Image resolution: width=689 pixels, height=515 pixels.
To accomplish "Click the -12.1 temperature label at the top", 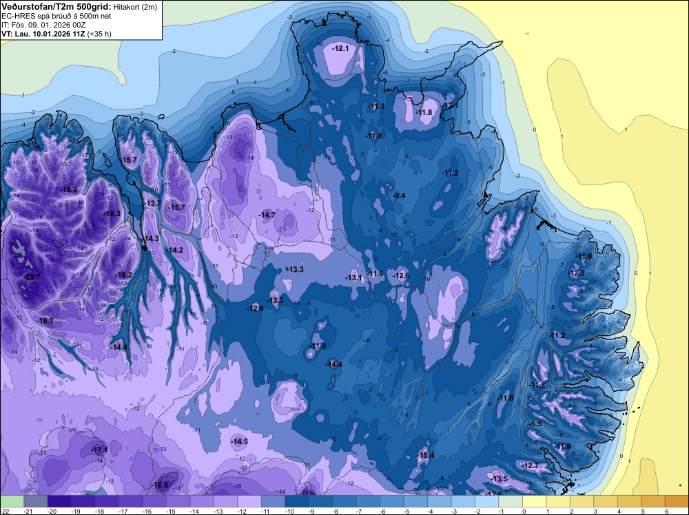I will [x=340, y=49].
